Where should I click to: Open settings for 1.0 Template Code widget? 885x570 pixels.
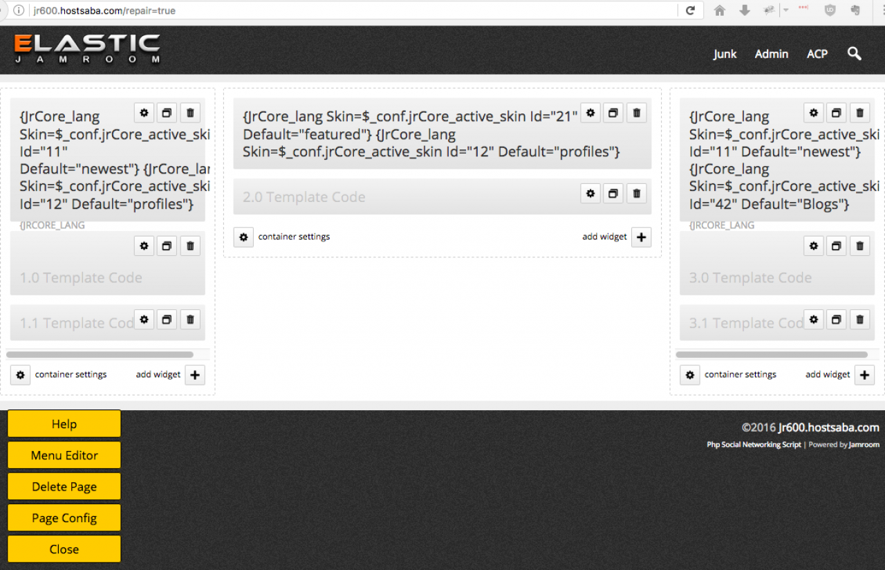144,246
